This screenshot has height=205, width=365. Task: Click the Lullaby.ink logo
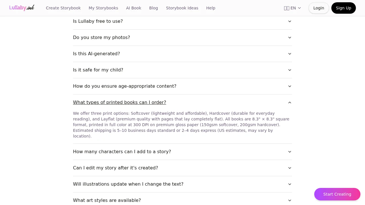22,8
